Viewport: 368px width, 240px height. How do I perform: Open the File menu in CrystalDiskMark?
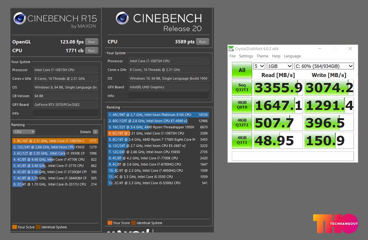coord(232,56)
